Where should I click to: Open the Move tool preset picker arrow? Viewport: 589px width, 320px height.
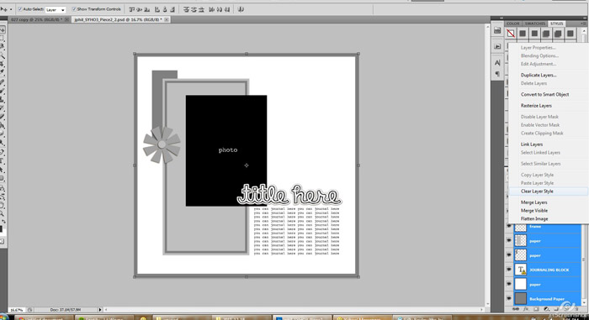click(10, 9)
